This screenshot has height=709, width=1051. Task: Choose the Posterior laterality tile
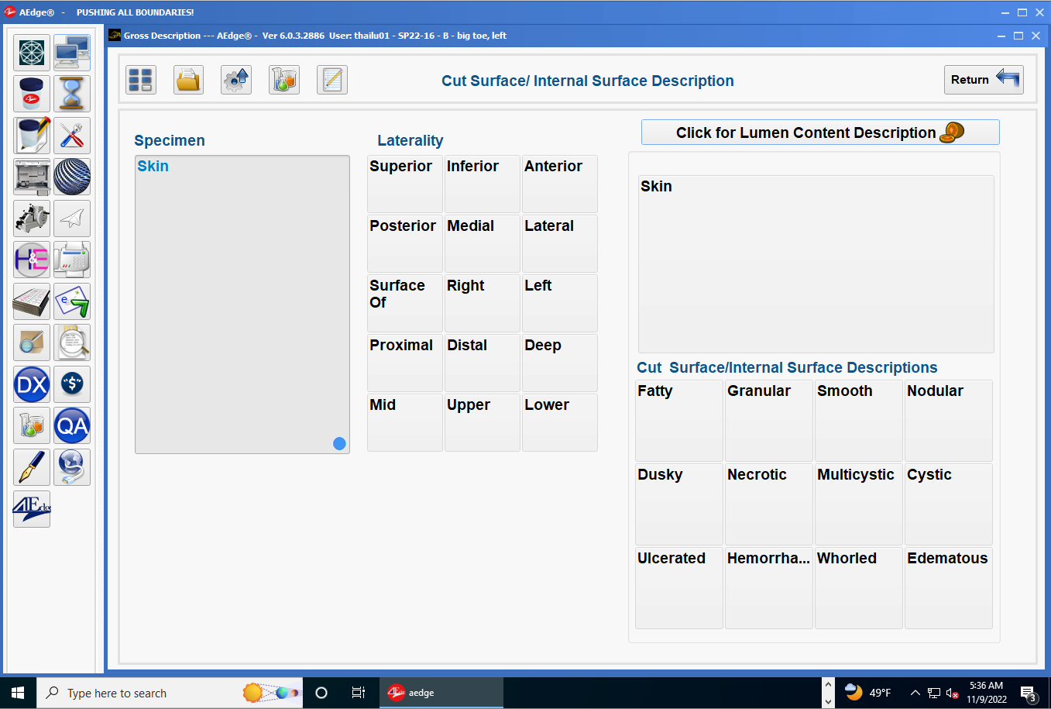(405, 244)
